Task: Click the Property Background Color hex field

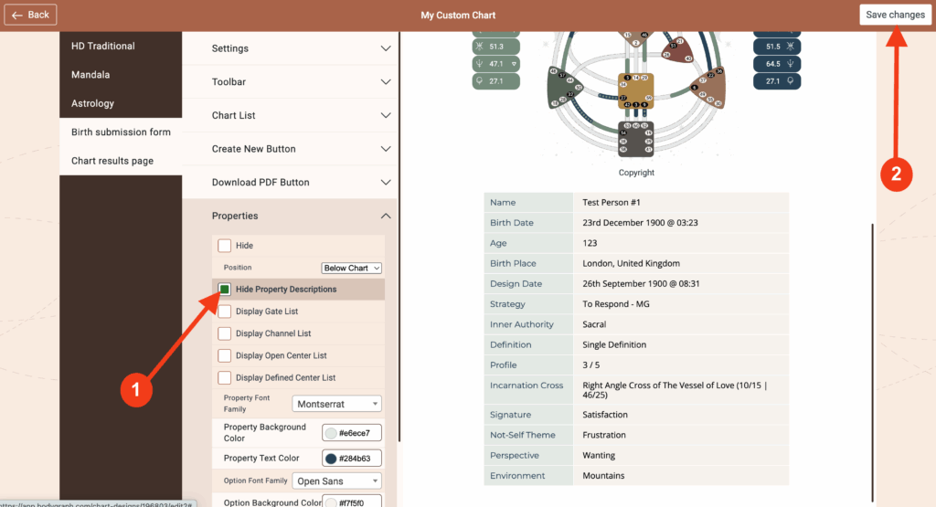Action: click(357, 433)
